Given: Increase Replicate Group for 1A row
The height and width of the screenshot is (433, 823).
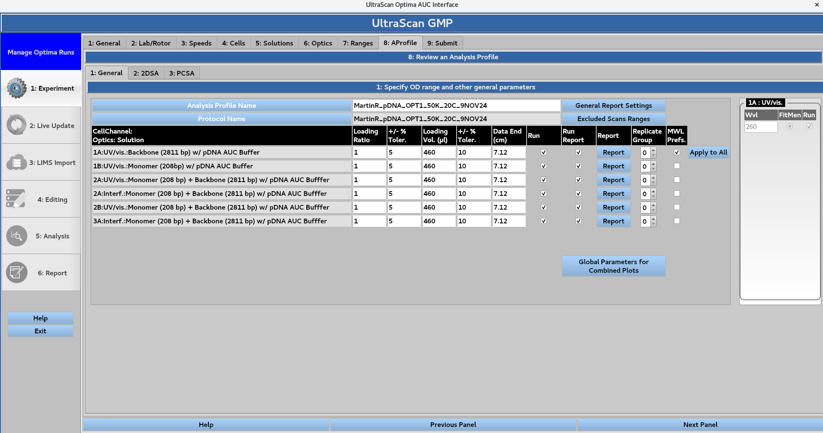Looking at the screenshot, I should click(653, 150).
